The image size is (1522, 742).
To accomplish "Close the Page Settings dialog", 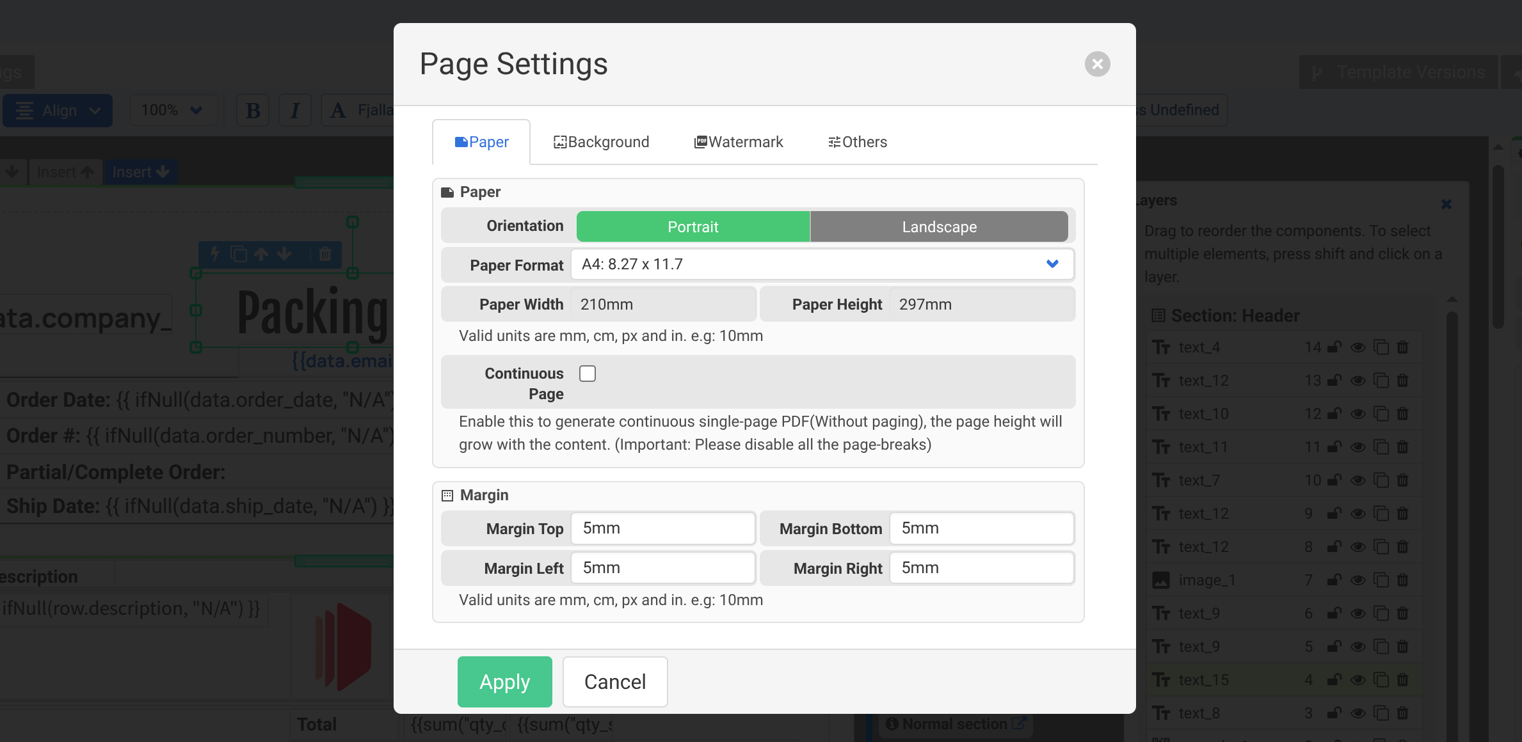I will 1097,64.
